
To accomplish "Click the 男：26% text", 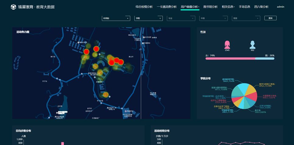I will point(270,56).
